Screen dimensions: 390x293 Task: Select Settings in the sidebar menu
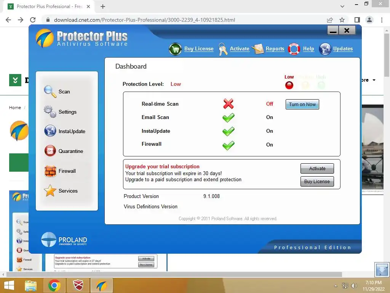67,112
